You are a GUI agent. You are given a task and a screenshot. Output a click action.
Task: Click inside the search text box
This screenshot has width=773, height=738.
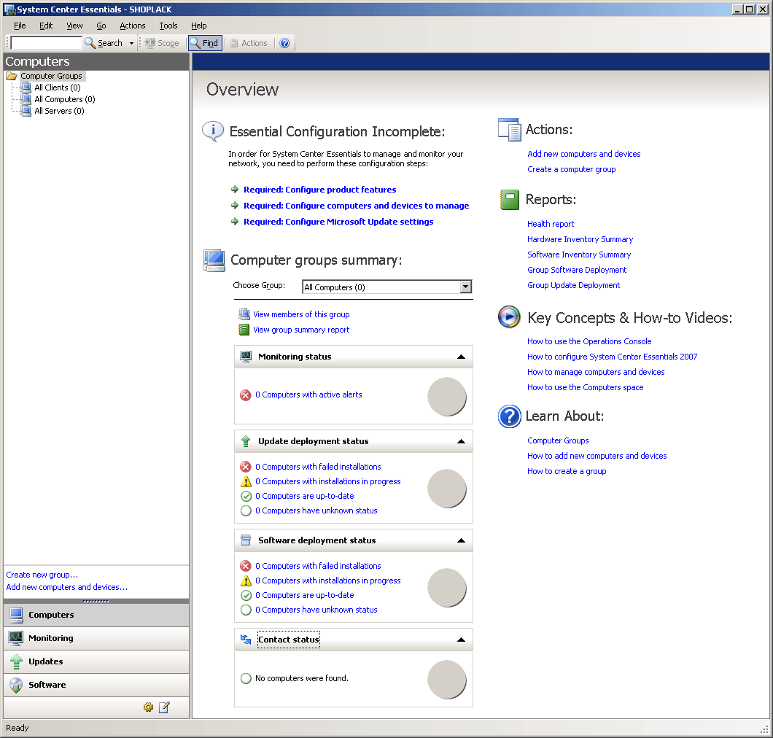click(x=47, y=43)
